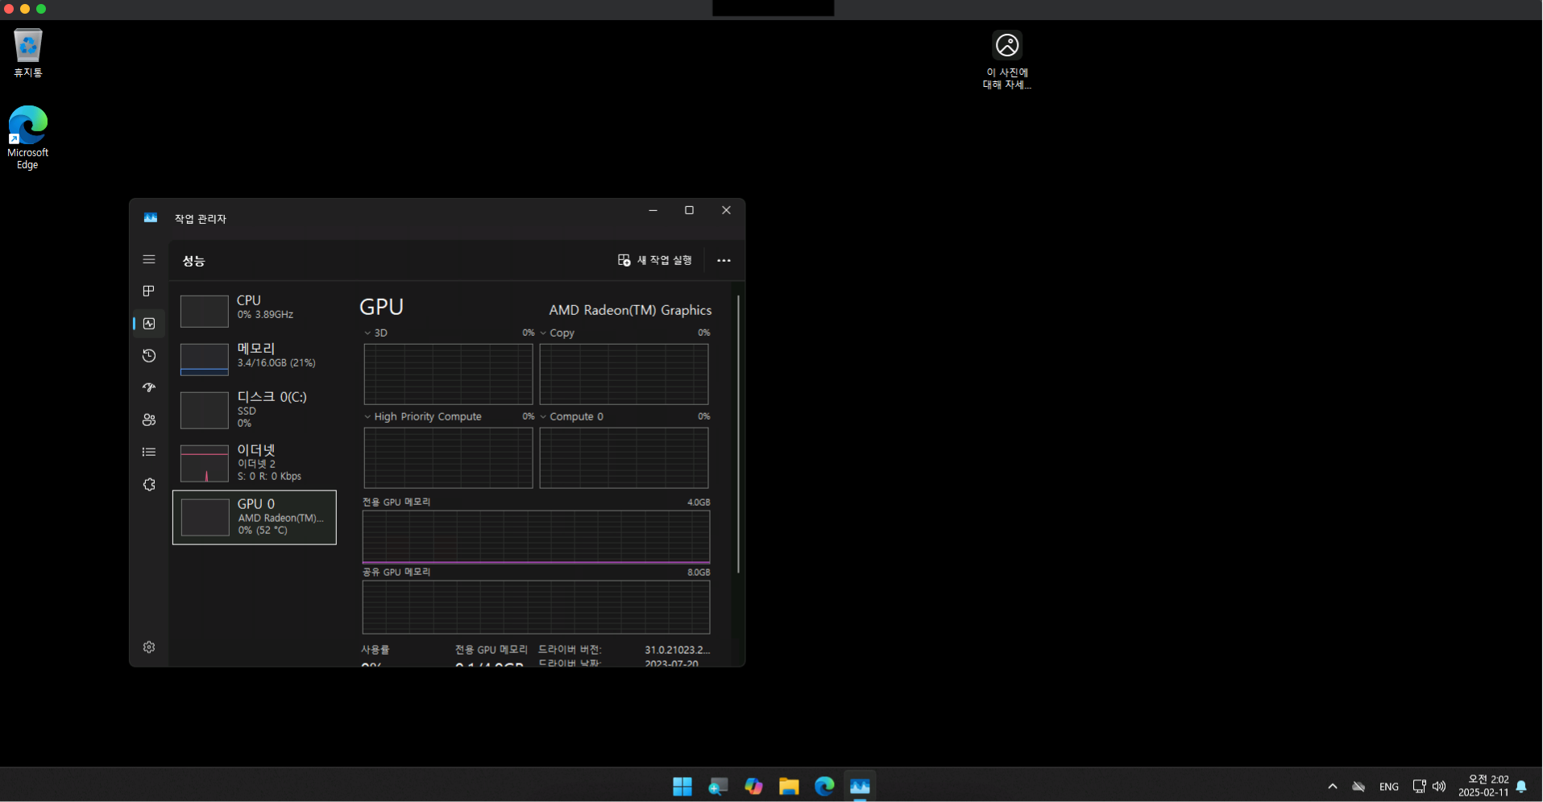Open the more options ellipsis menu
This screenshot has width=1543, height=802.
(x=724, y=260)
